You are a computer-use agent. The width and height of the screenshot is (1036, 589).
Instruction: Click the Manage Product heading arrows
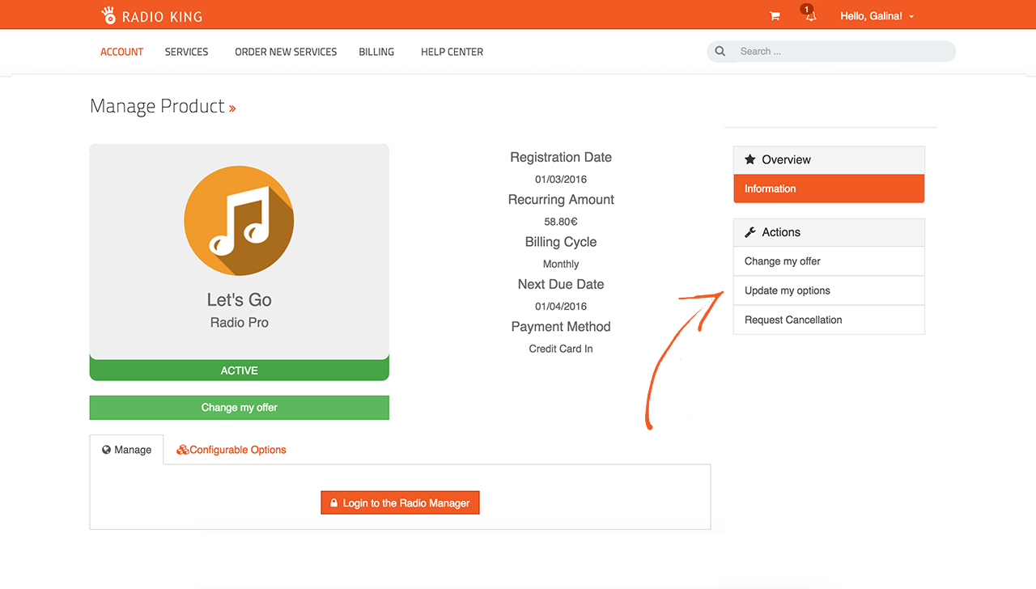232,108
